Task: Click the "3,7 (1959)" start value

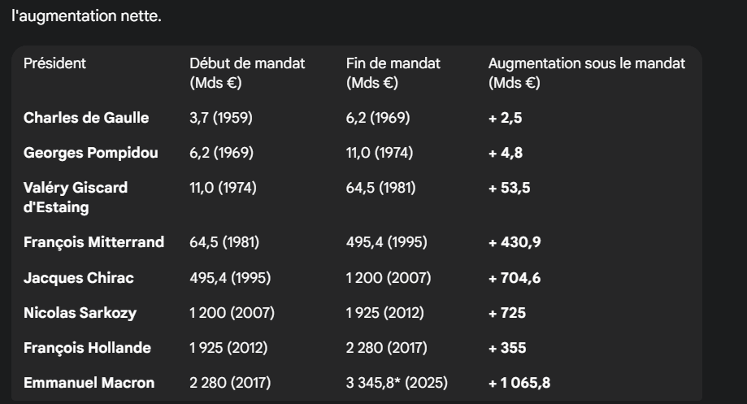Action: pos(221,118)
